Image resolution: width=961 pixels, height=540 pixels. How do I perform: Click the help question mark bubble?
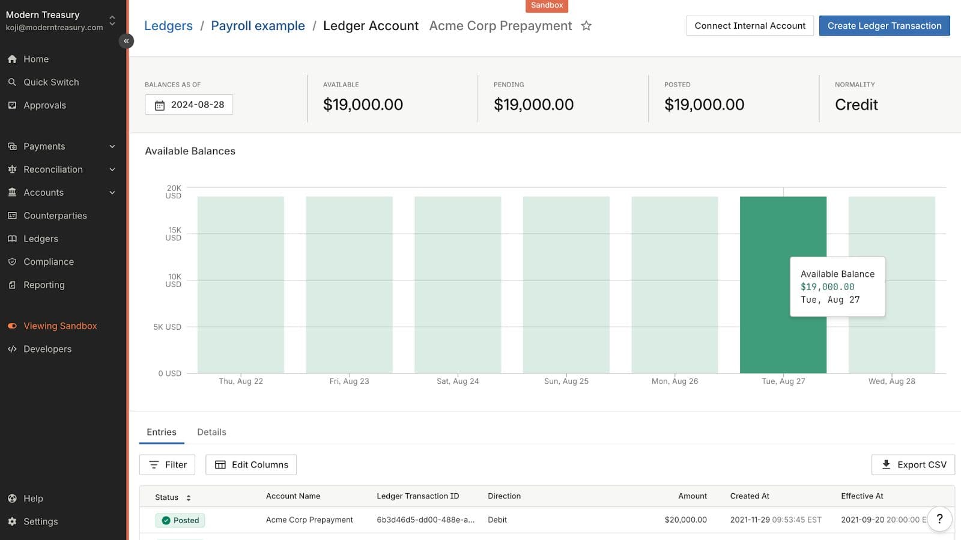(x=939, y=519)
